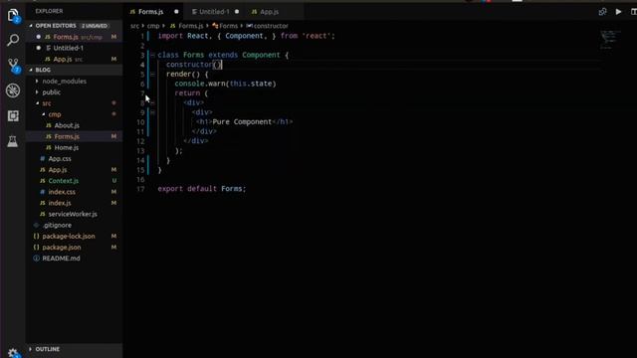This screenshot has width=637, height=358.
Task: Click the open changes icon in editor toolbar
Action: 602,12
